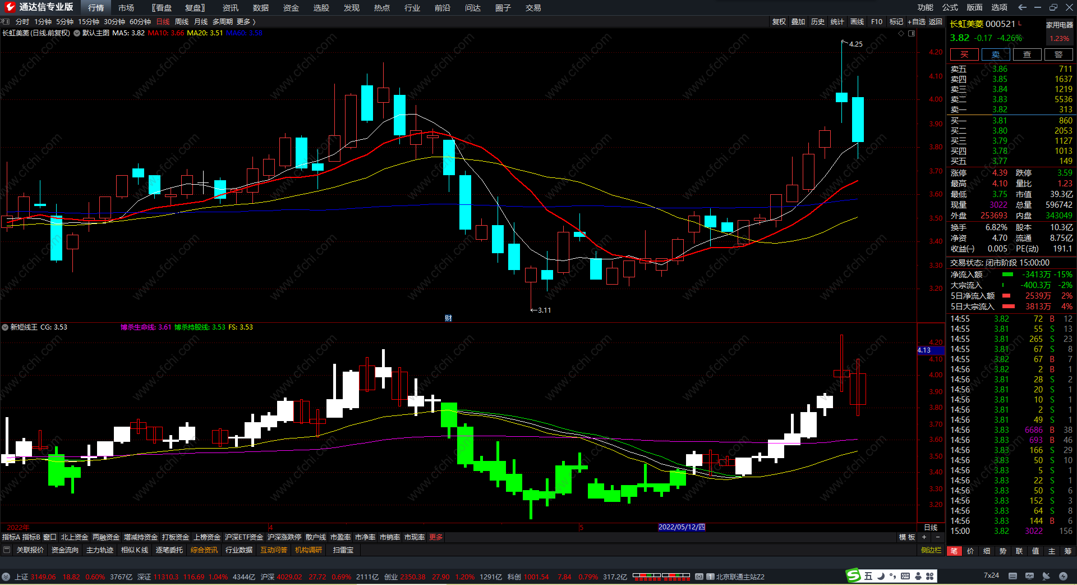Open the 模板 template dropdown
This screenshot has width=1077, height=585.
(x=907, y=537)
